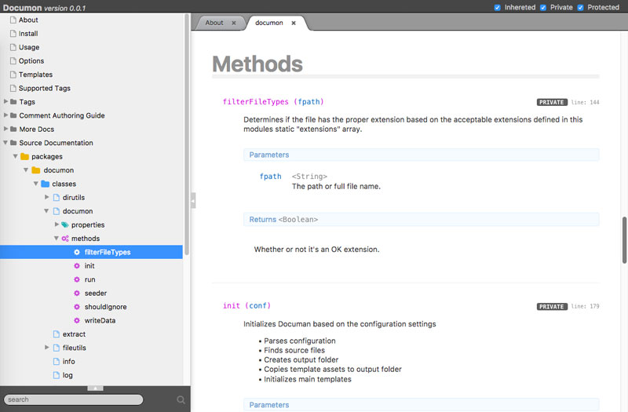Expand the Comment Authoring Guide folder

pos(5,115)
